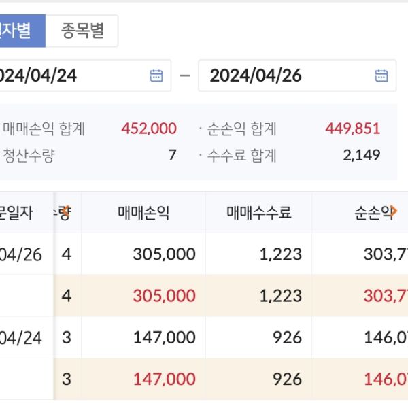408x408 pixels.
Task: Click the 1,223 fee cell in first row
Action: (280, 254)
